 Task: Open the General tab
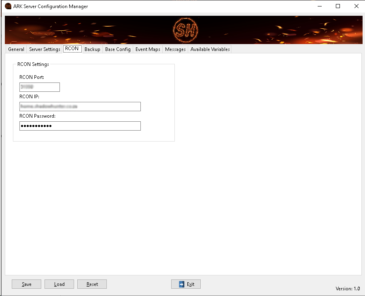tap(16, 49)
